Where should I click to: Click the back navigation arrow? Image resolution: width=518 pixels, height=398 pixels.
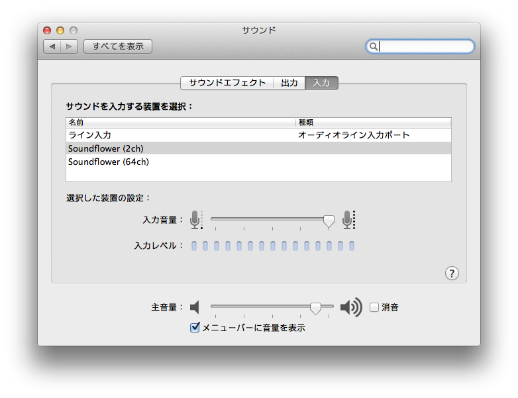52,46
